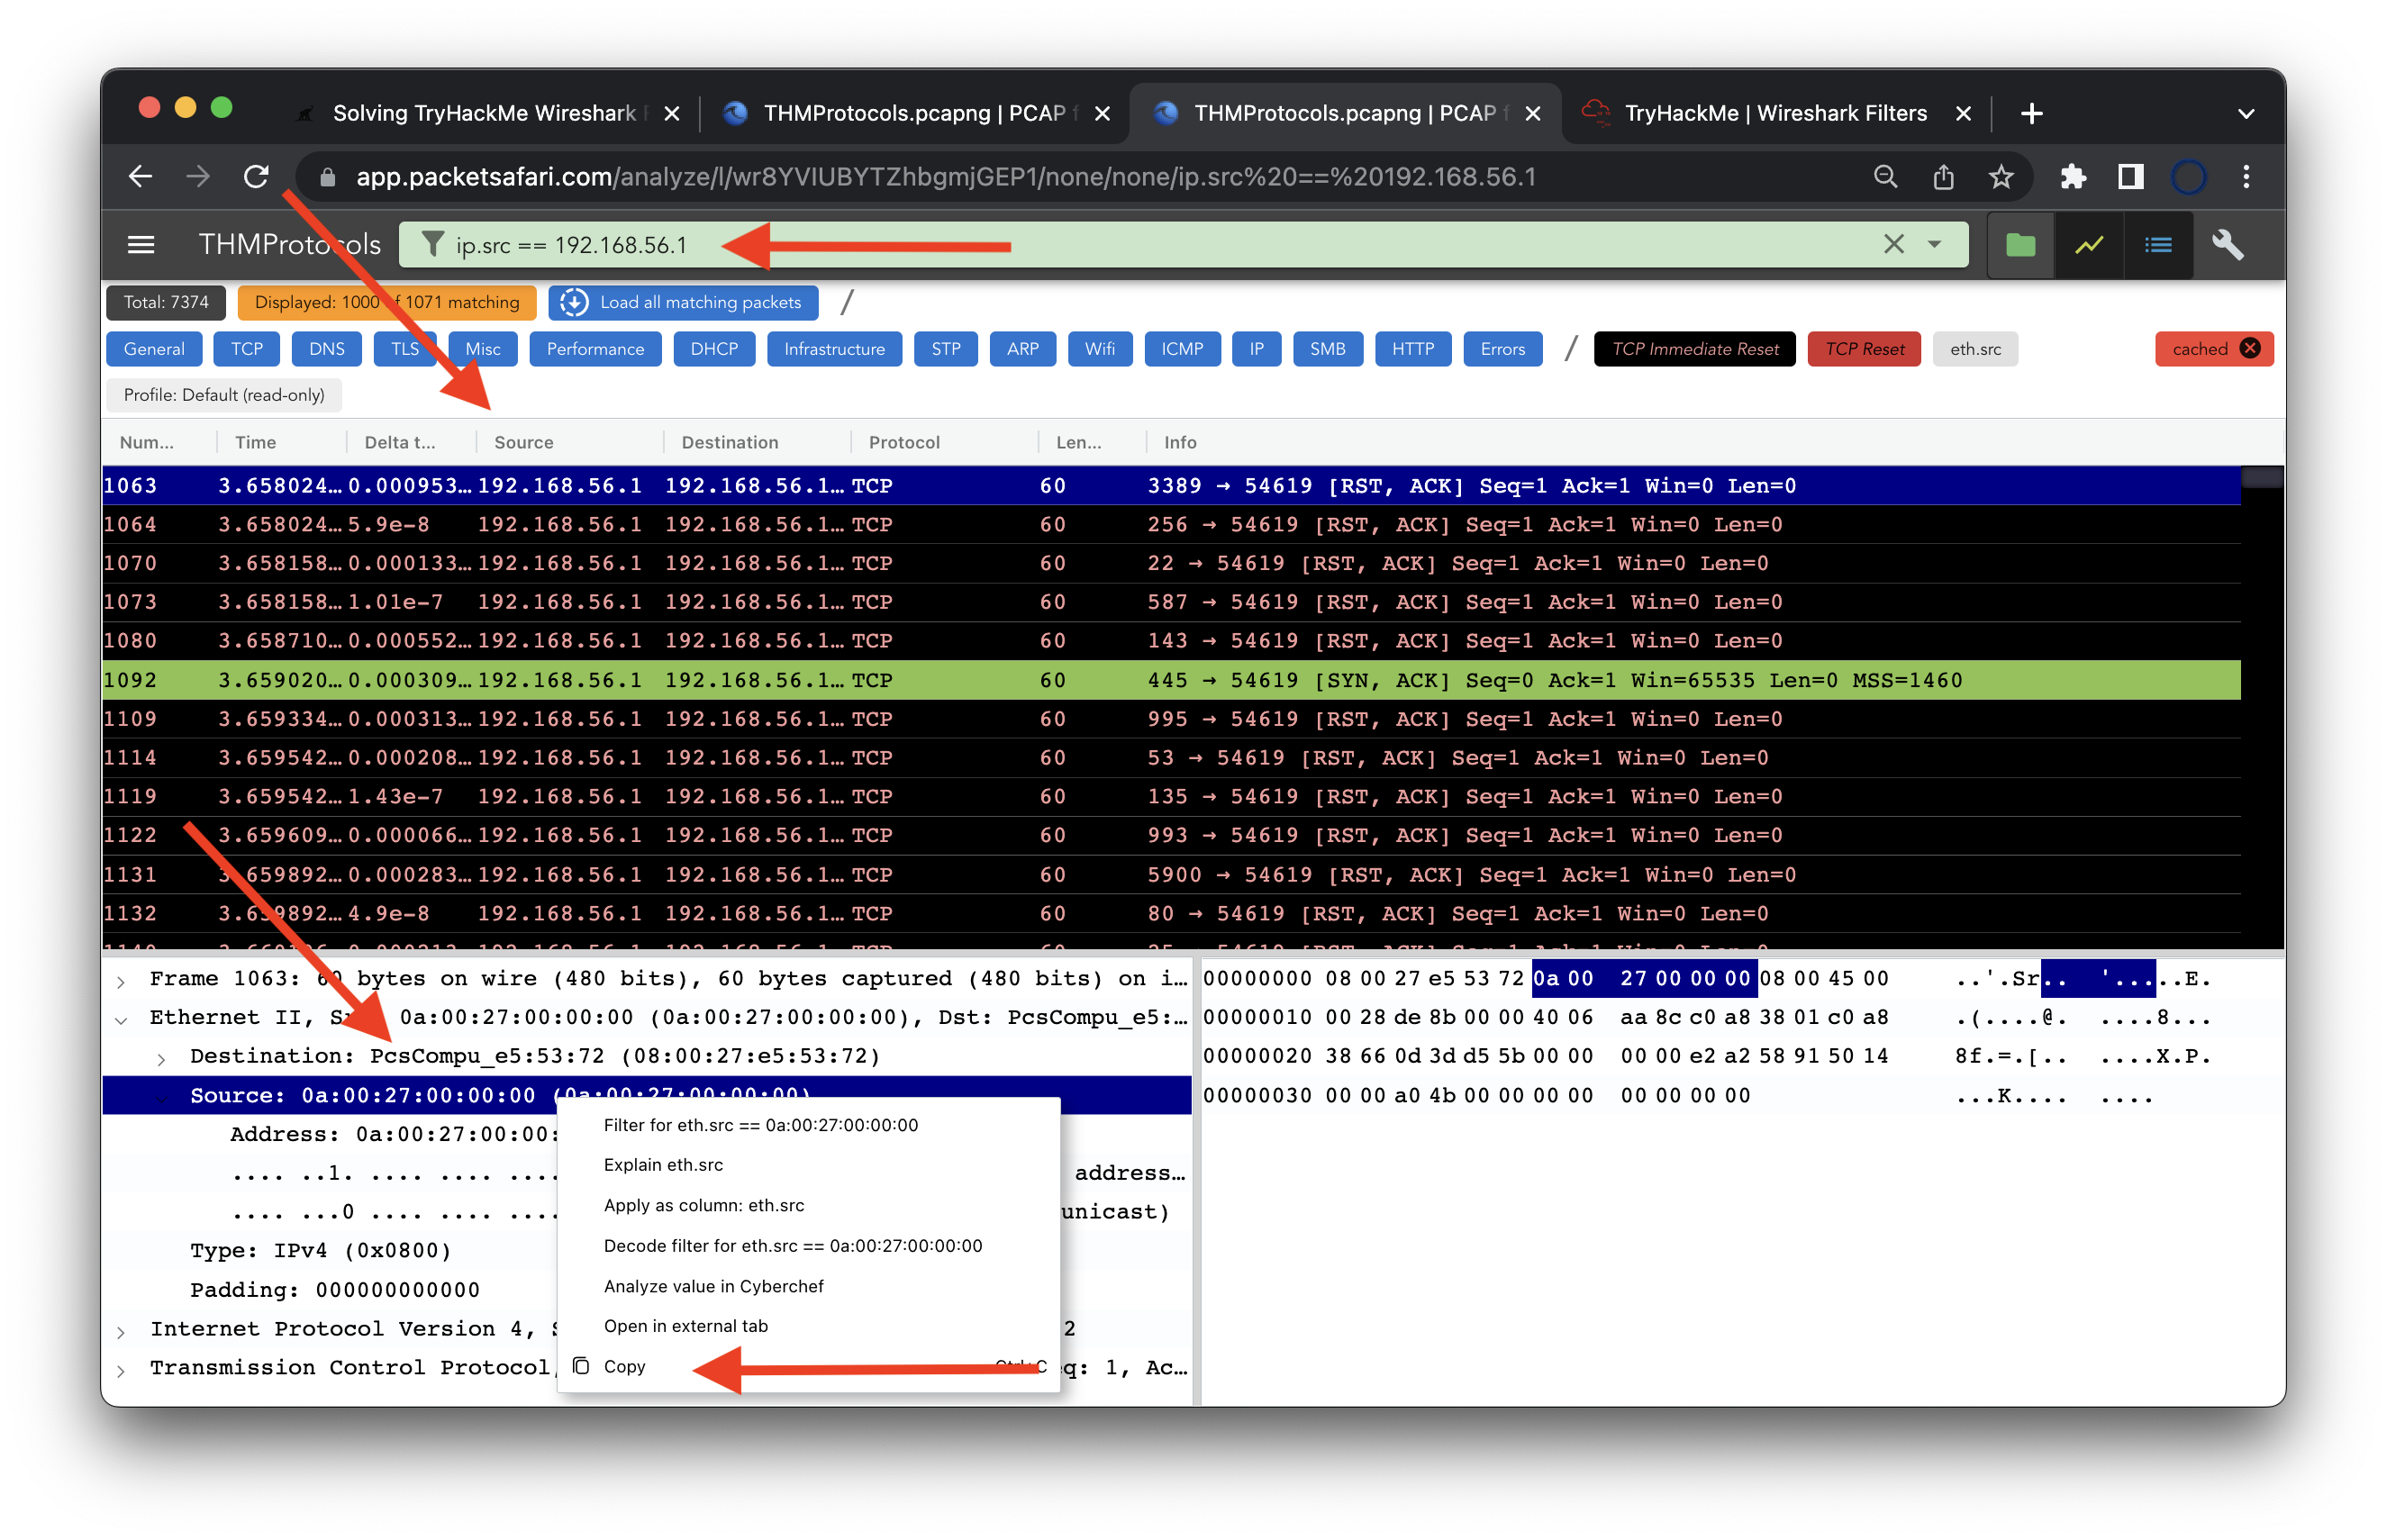Open a new browser tab with plus
The height and width of the screenshot is (1540, 2387).
2031,113
